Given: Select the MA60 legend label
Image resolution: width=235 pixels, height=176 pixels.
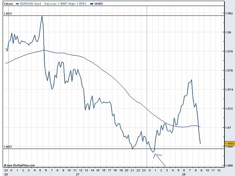Looking at the screenshot, I should (x=99, y=4).
